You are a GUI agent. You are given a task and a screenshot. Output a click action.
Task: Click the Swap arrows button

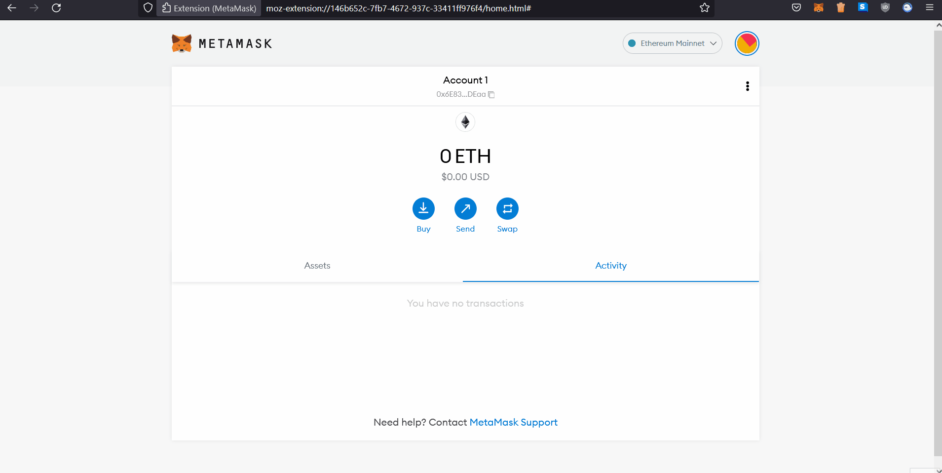(x=507, y=208)
